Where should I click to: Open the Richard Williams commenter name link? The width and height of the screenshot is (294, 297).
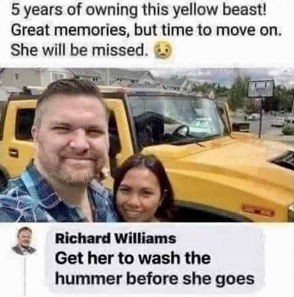pos(116,239)
